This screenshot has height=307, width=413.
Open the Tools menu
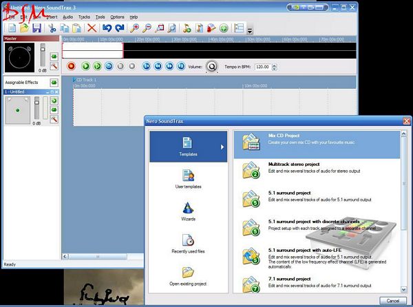point(100,17)
